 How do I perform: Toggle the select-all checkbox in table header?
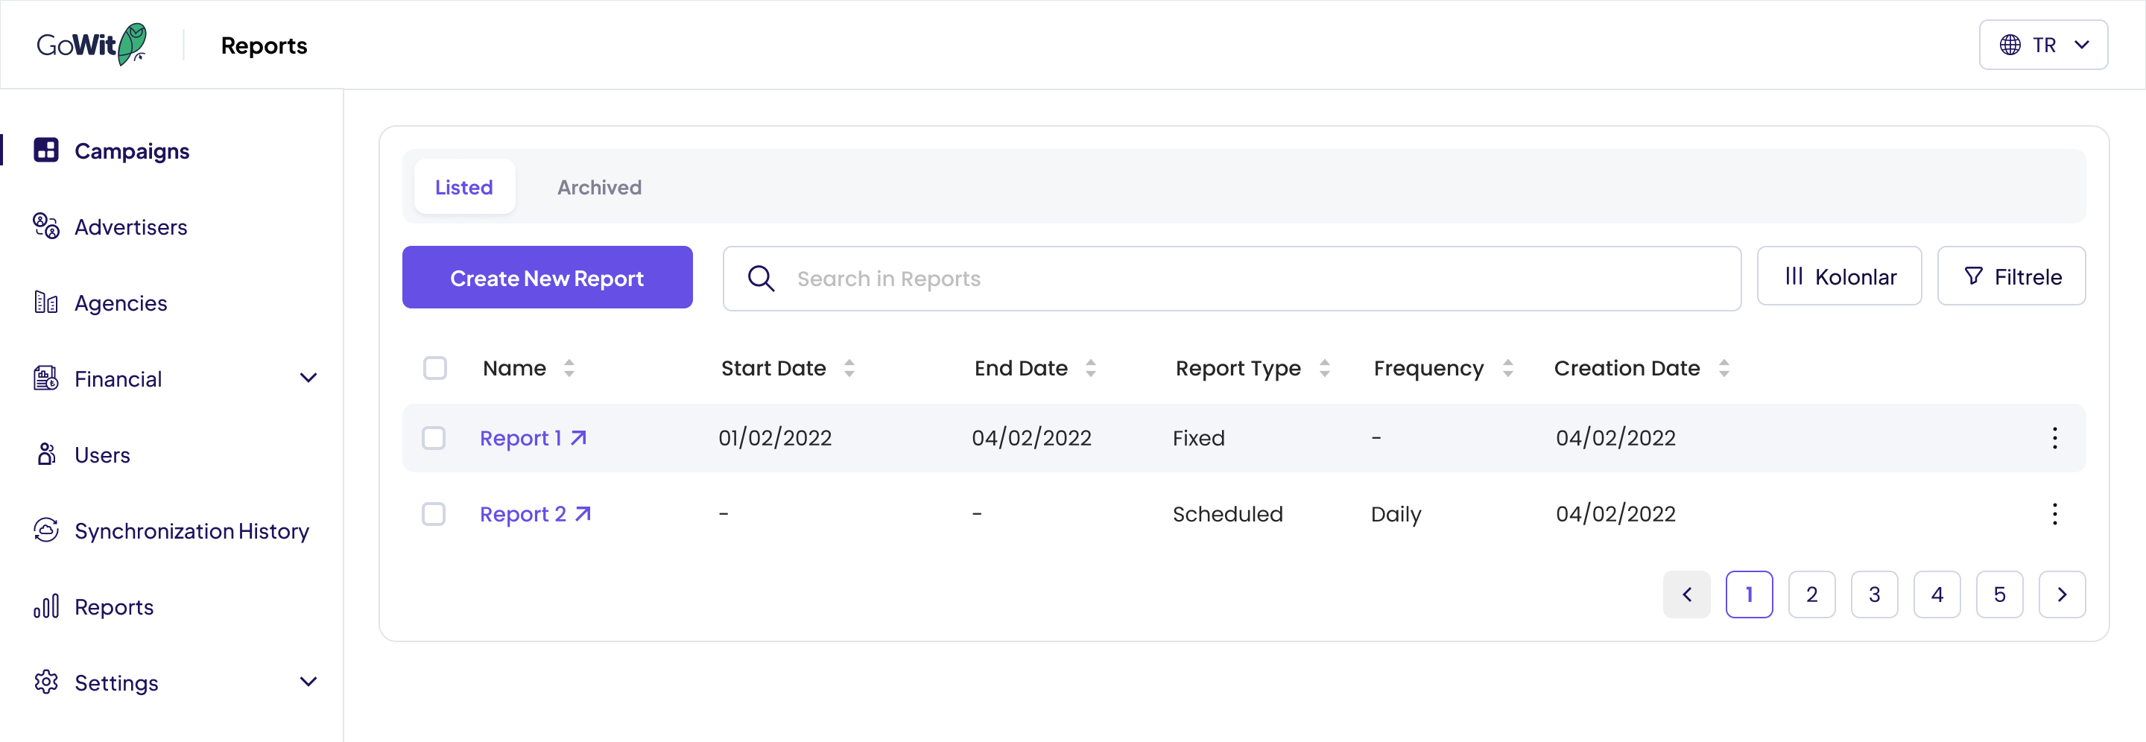pos(435,368)
